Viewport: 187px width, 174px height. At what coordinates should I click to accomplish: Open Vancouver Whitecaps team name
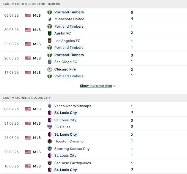point(73,106)
